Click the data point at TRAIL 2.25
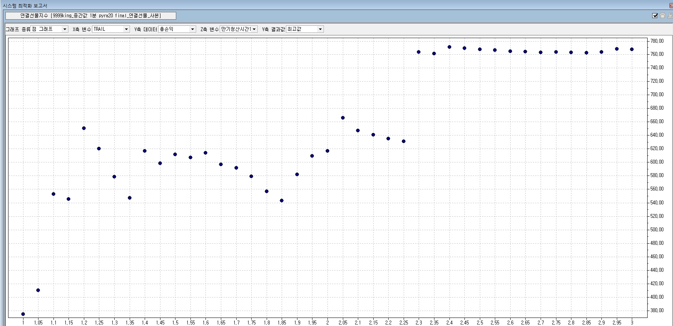Screen dimensions: 673x326 404,141
